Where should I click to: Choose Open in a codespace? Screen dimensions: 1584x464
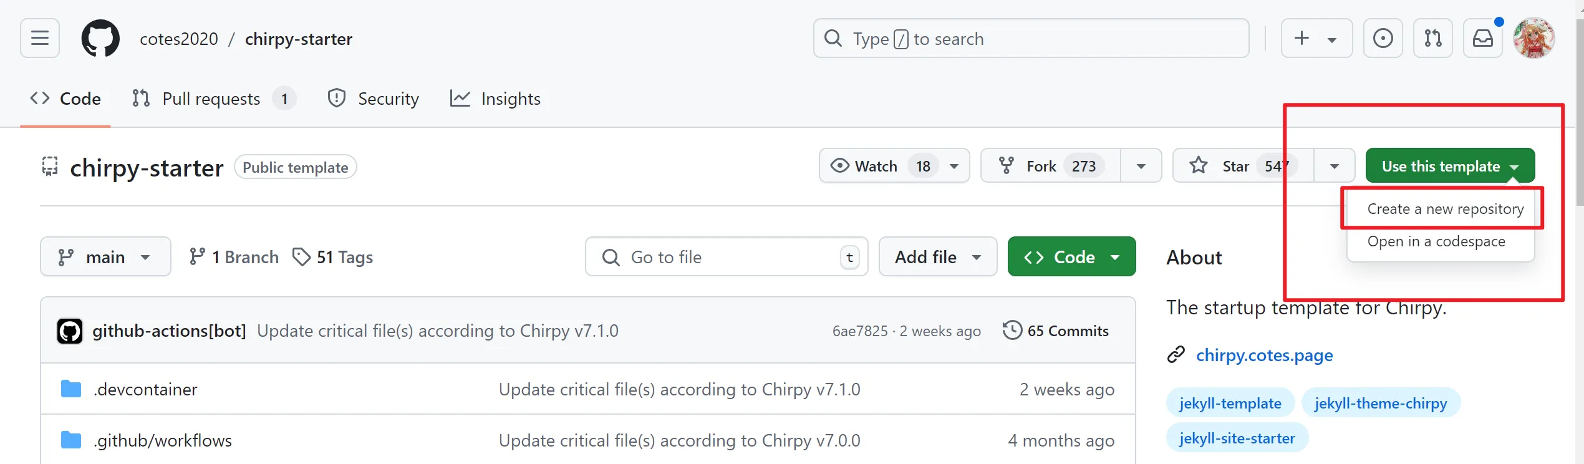pyautogui.click(x=1436, y=241)
